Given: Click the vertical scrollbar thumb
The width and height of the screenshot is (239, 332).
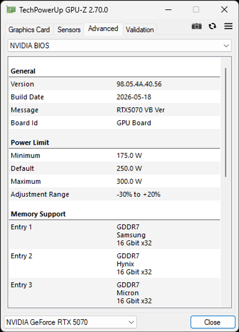Looking at the screenshot, I should (x=226, y=122).
